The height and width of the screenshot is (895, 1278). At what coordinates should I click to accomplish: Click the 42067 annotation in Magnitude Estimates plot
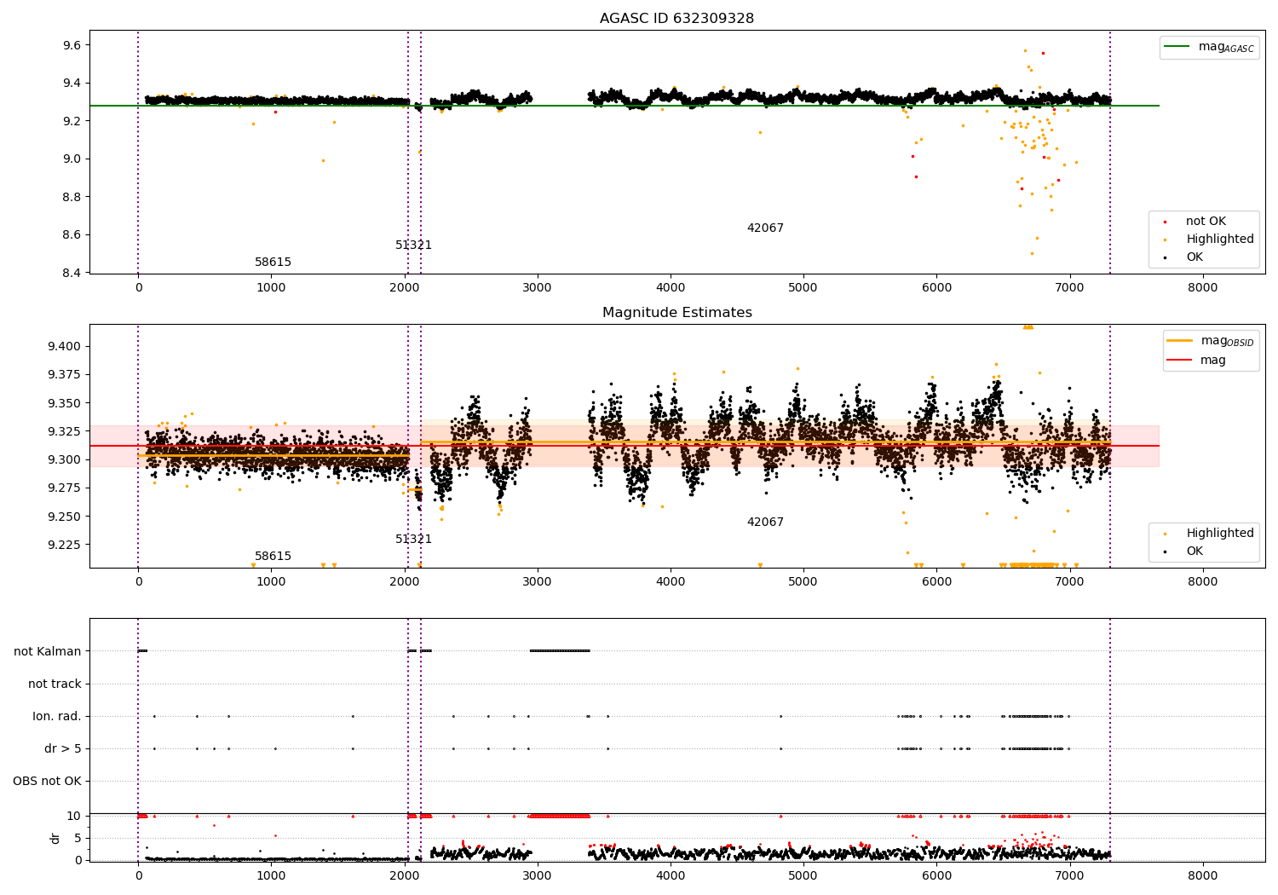[x=765, y=523]
